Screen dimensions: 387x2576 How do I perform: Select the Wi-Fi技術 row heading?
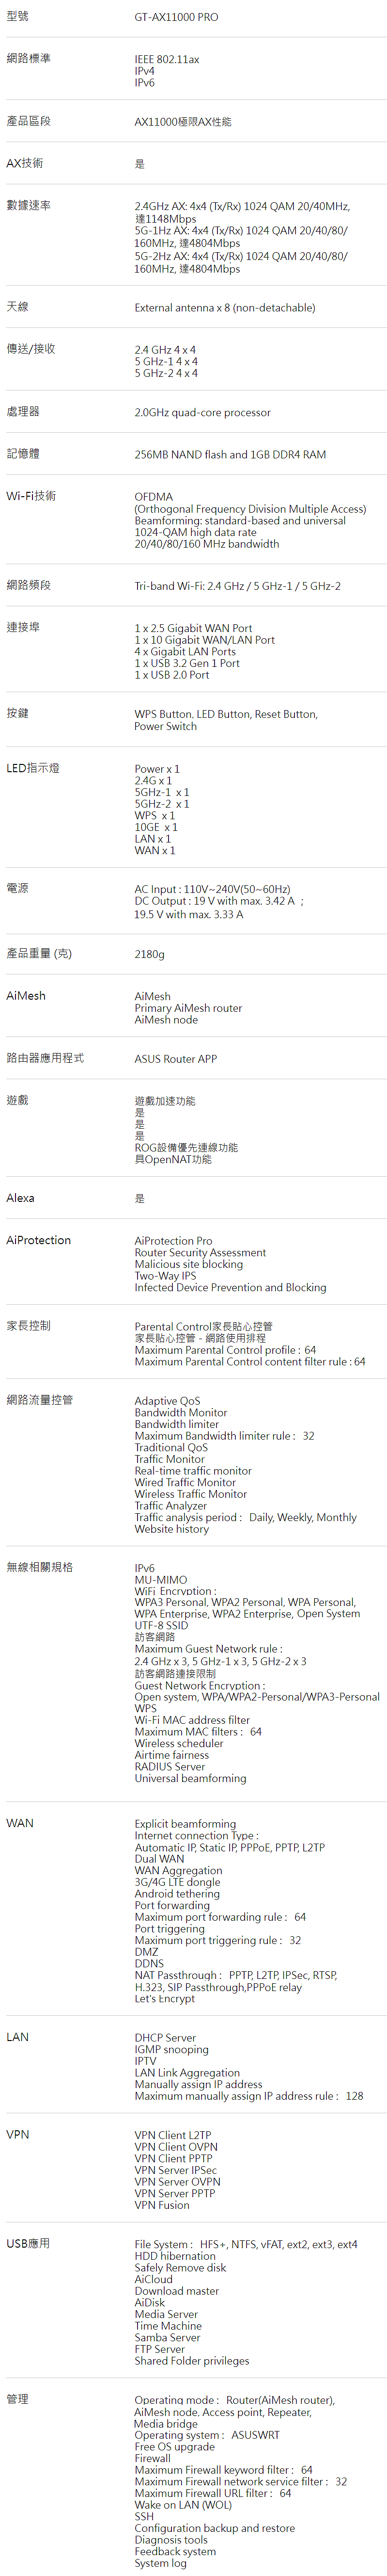point(31,495)
